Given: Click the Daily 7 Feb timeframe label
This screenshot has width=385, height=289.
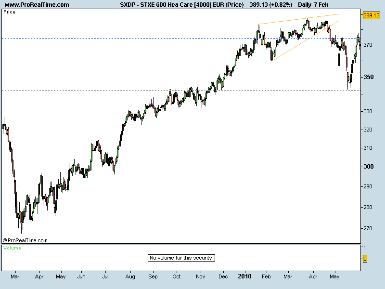Looking at the screenshot, I should [313, 5].
